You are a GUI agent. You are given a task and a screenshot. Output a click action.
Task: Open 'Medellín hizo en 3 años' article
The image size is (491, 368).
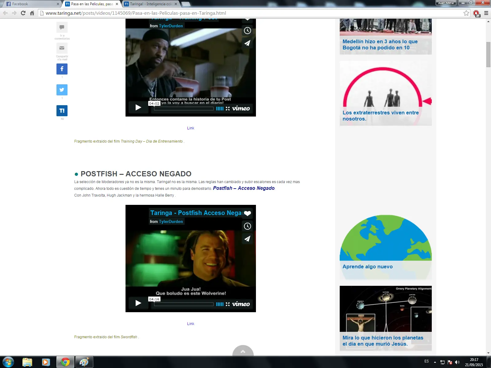pyautogui.click(x=386, y=37)
